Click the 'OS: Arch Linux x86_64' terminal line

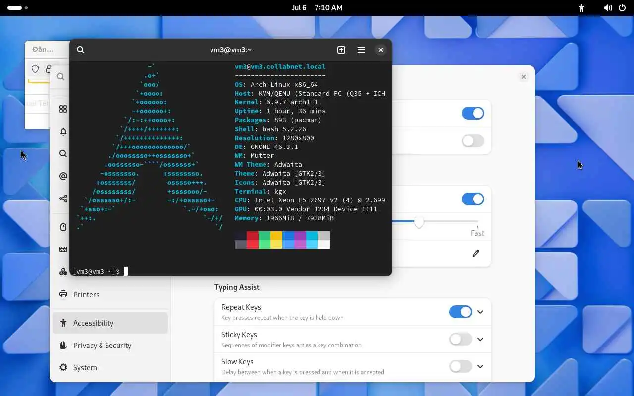tap(276, 84)
